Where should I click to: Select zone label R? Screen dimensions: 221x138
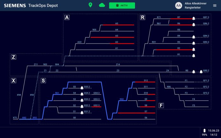(143, 17)
